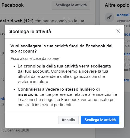Click the 'La cronologia della tua attività' bullet

[64, 74]
